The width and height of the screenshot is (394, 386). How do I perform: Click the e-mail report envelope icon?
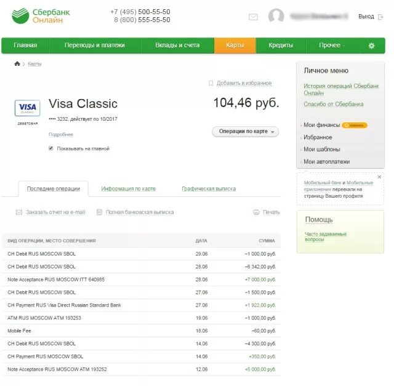coord(19,212)
